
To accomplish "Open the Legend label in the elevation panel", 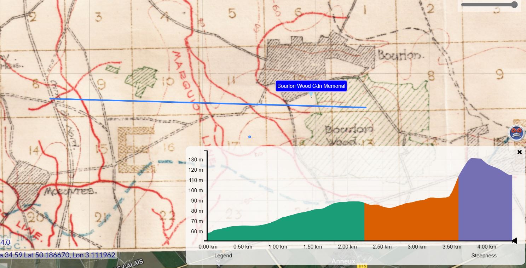I will [223, 256].
